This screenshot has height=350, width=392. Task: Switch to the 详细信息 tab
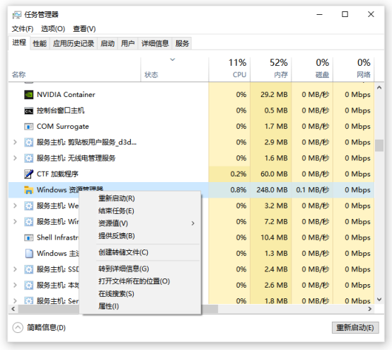pyautogui.click(x=155, y=44)
